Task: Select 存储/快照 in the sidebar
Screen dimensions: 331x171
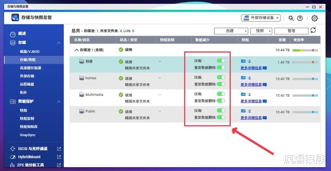Action: (34, 60)
